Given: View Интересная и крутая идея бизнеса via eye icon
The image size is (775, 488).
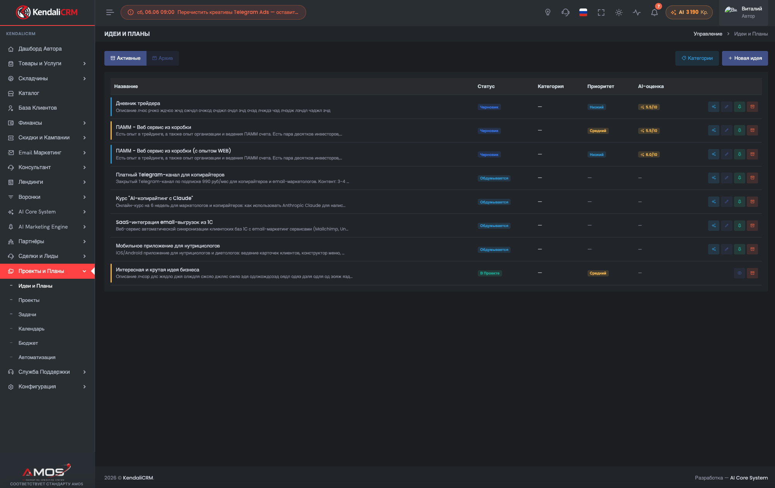Looking at the screenshot, I should pos(739,273).
